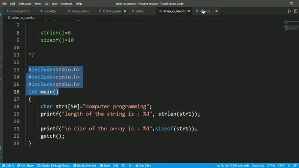299x168 pixels.
Task: Open the File menu
Action: (x=4, y=4)
